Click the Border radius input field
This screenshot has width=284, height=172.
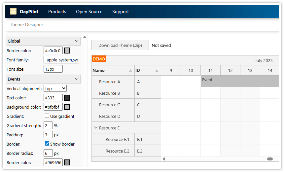pyautogui.click(x=48, y=153)
